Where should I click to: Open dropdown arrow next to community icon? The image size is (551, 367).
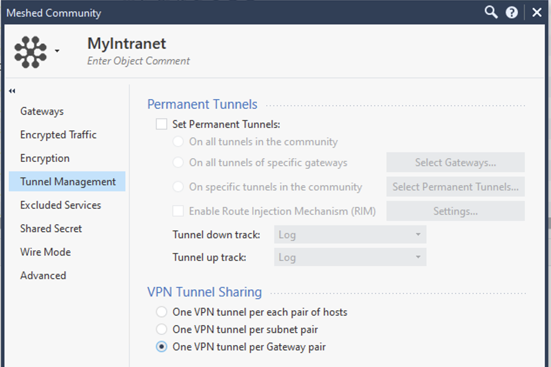point(57,51)
